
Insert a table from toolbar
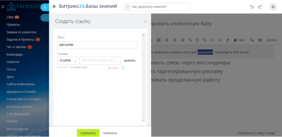coord(260,40)
